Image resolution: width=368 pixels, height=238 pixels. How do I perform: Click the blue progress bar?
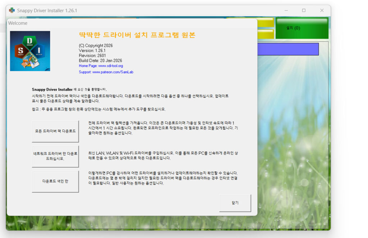point(287,49)
